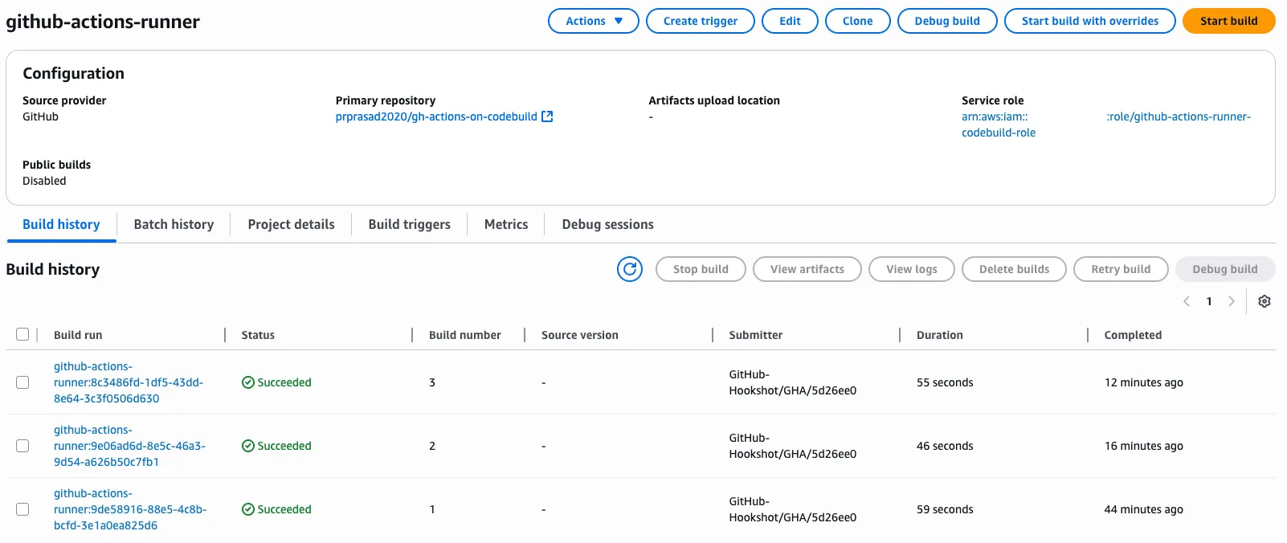Select page number 1 in pagination
Screen dimensions: 1287x543
(1209, 301)
